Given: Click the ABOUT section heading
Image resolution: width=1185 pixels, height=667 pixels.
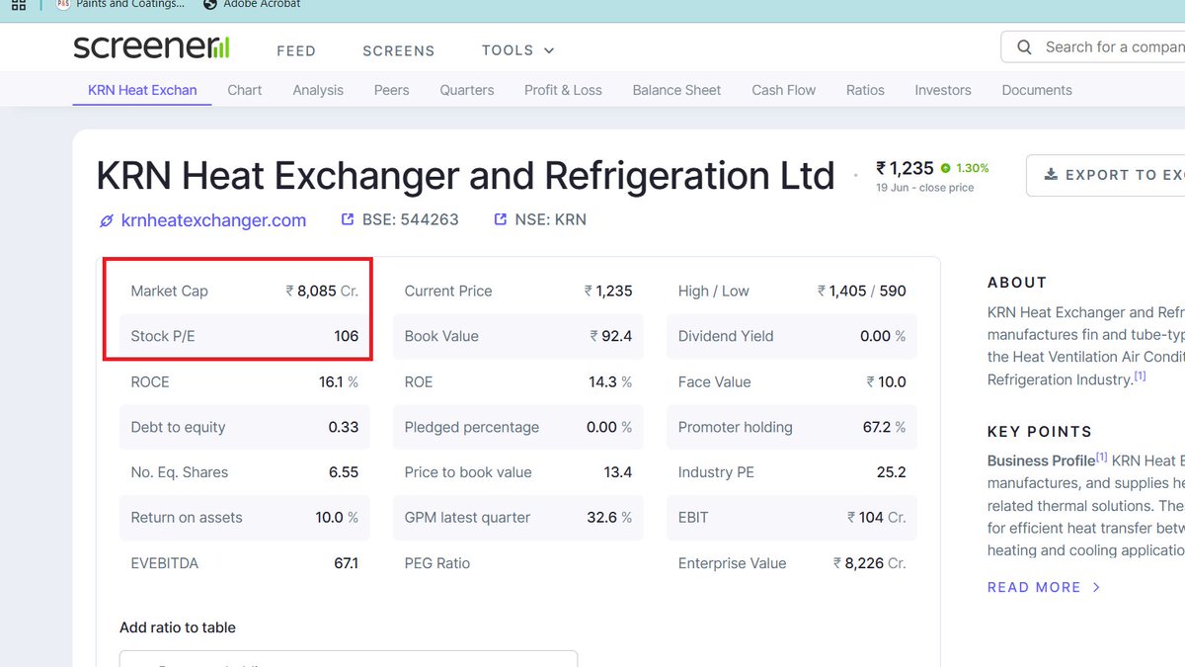Looking at the screenshot, I should (x=1017, y=283).
